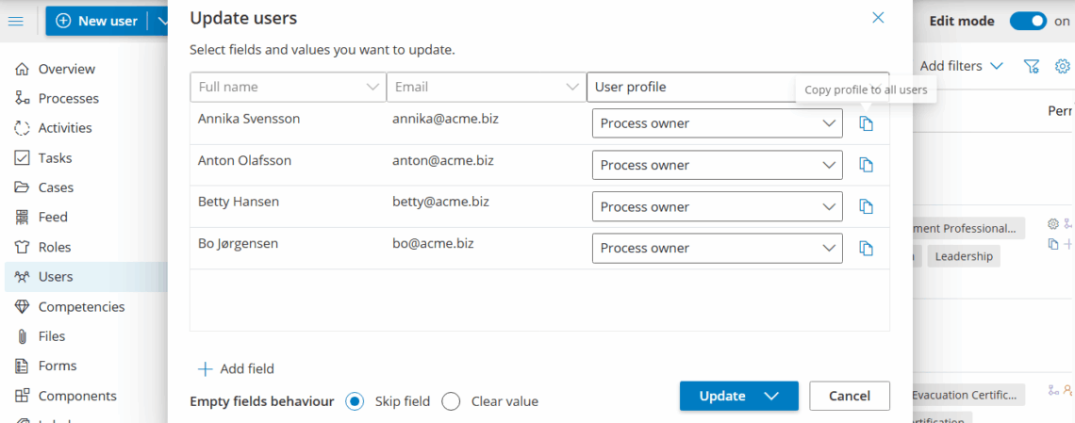Click Add field link
The width and height of the screenshot is (1075, 423).
(236, 368)
